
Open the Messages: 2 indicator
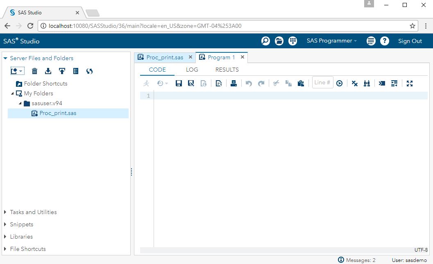tap(356, 260)
